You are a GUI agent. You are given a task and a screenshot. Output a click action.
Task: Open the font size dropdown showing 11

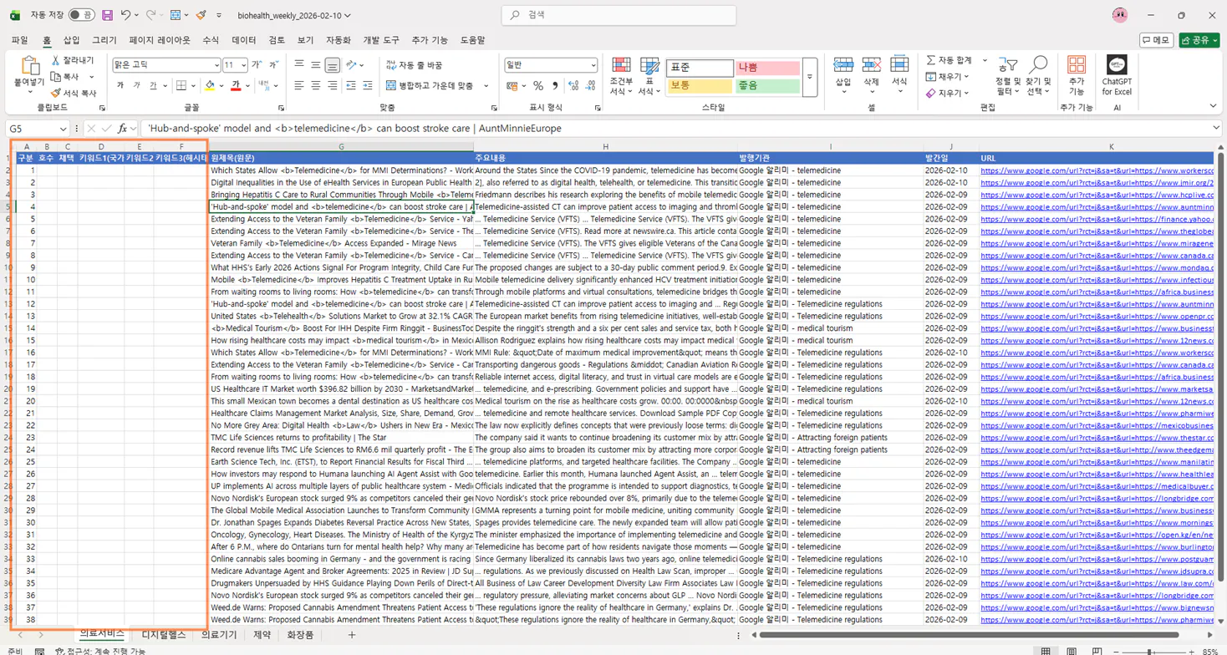(x=243, y=64)
